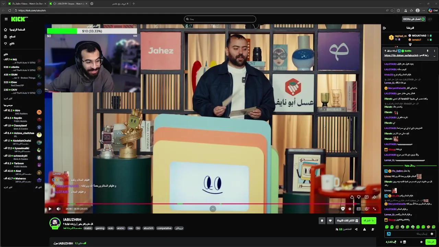
Task: Open the browser tab list dropdown
Action: [x=3, y=3]
